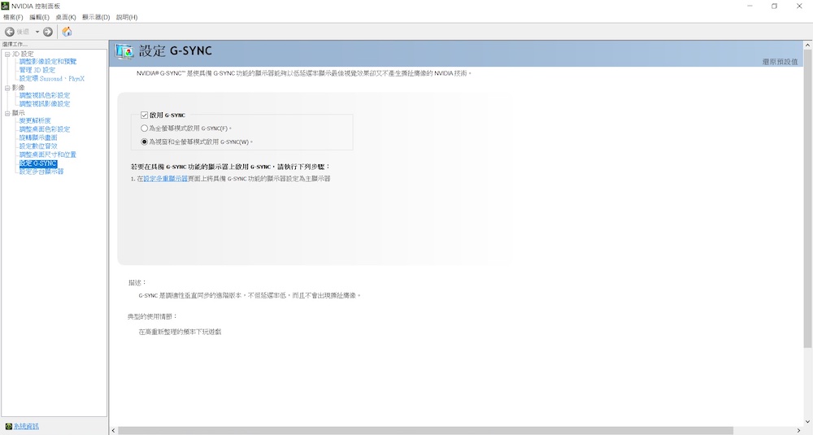Open 調整視訊色彩設定 page
Screen dimensions: 813x435
pos(45,95)
